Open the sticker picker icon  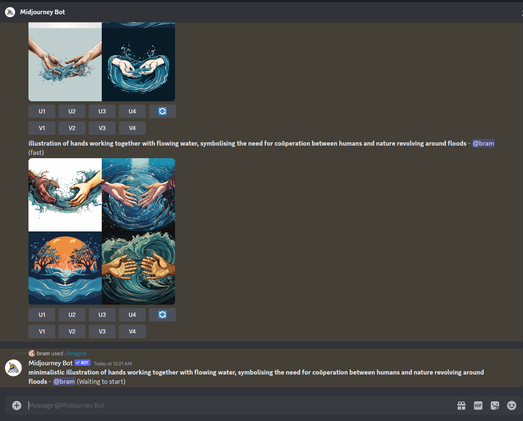tap(495, 405)
